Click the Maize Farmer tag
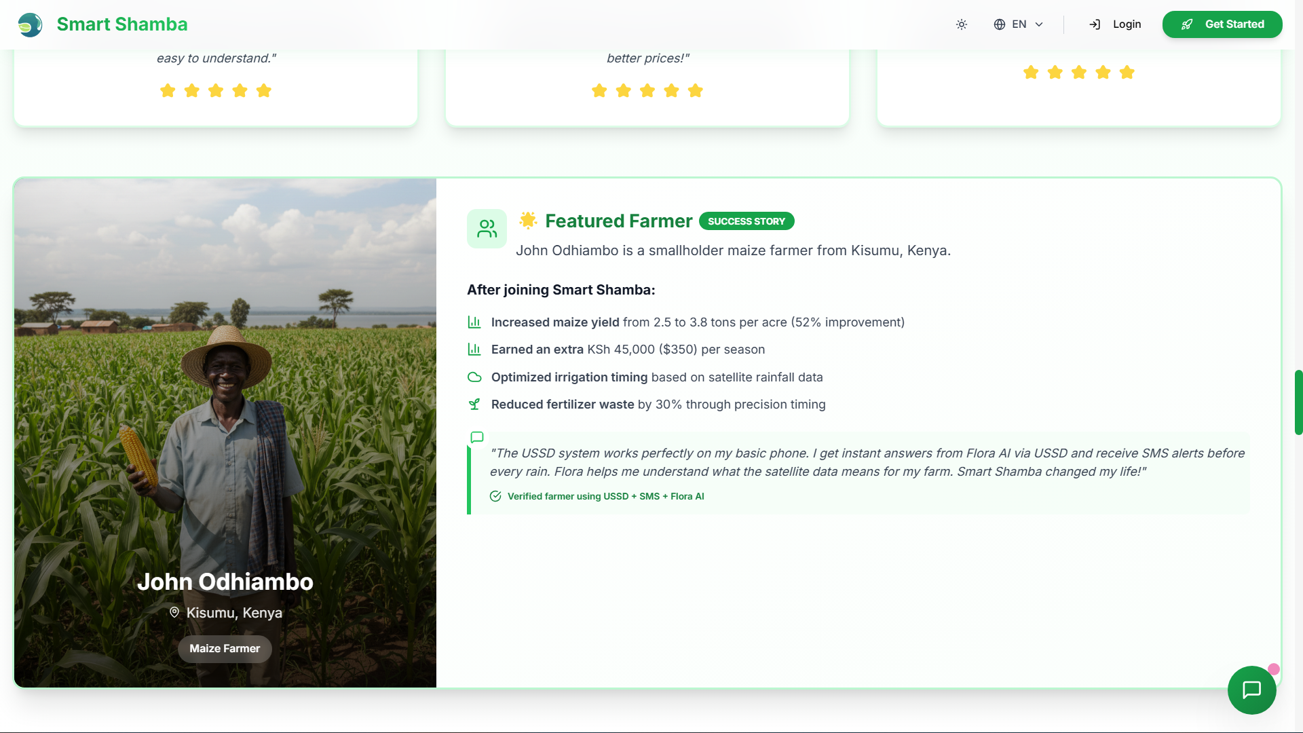 coord(225,649)
